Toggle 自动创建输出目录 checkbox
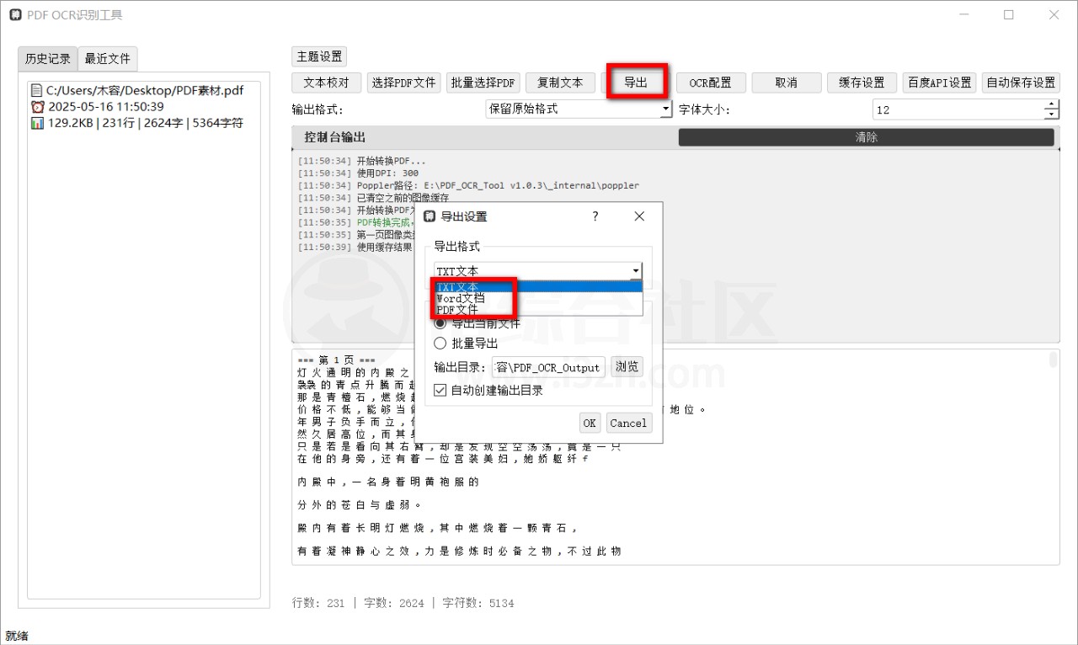 [488, 391]
